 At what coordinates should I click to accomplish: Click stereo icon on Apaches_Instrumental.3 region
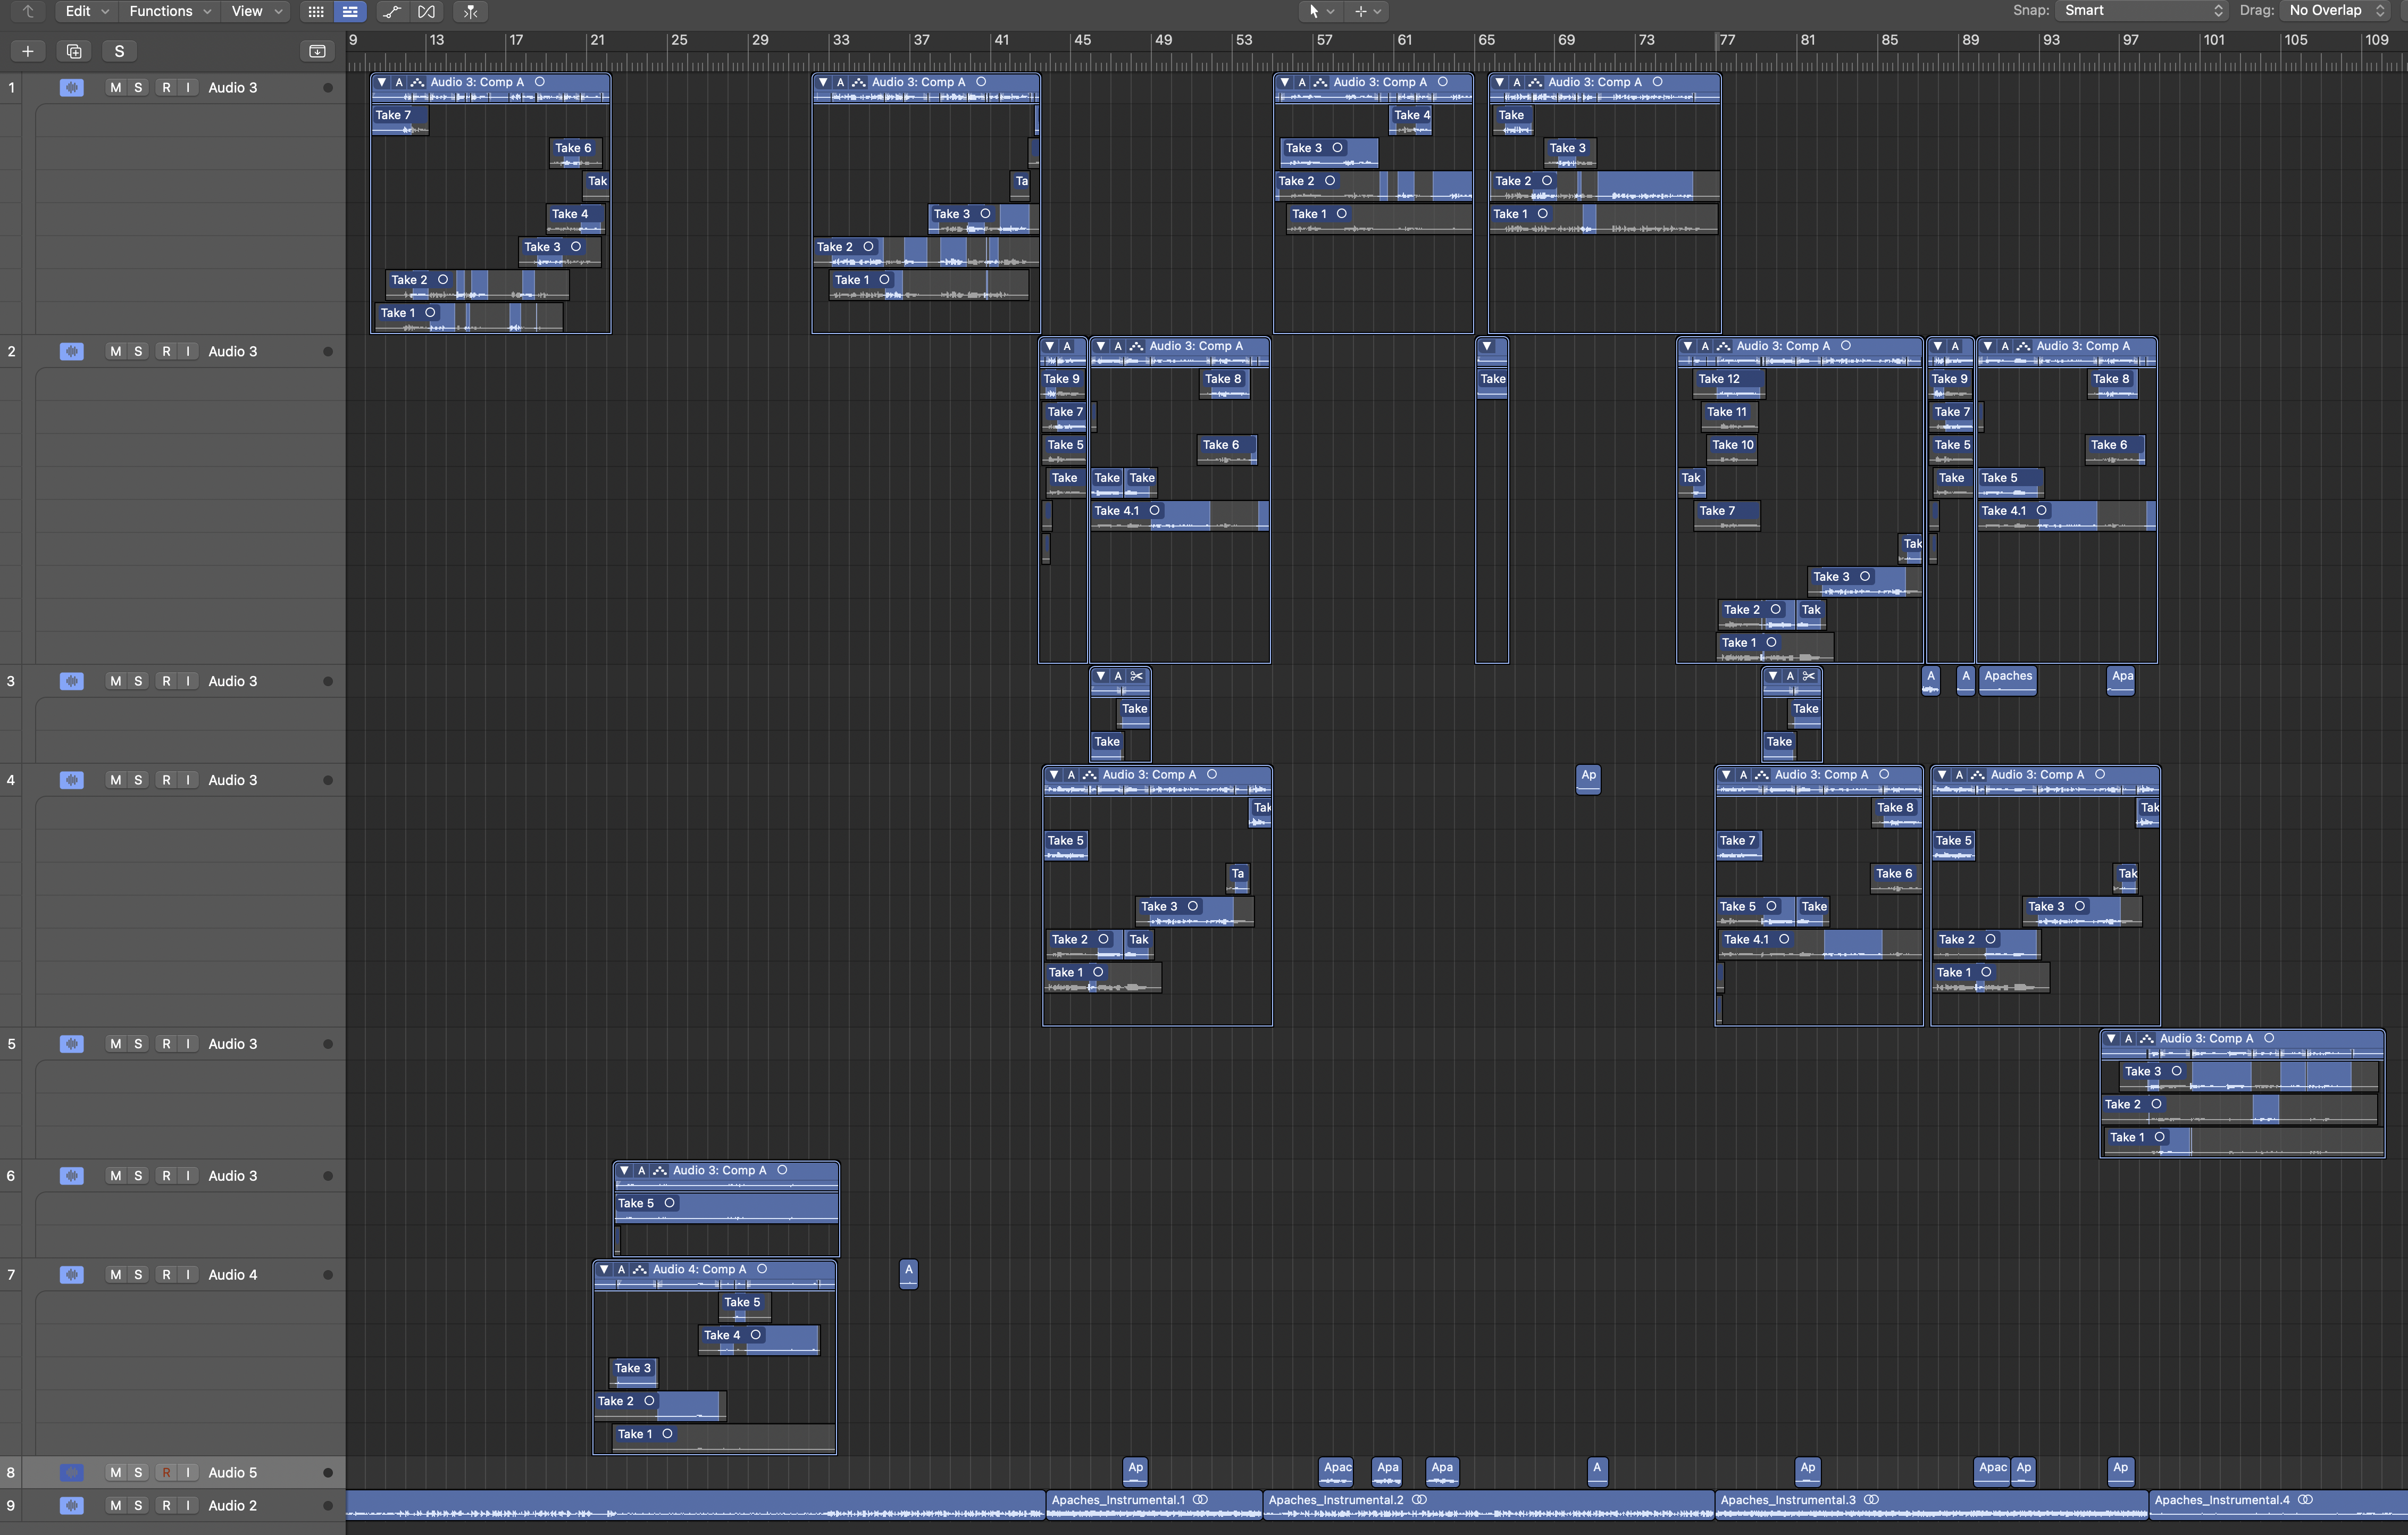click(1871, 1500)
